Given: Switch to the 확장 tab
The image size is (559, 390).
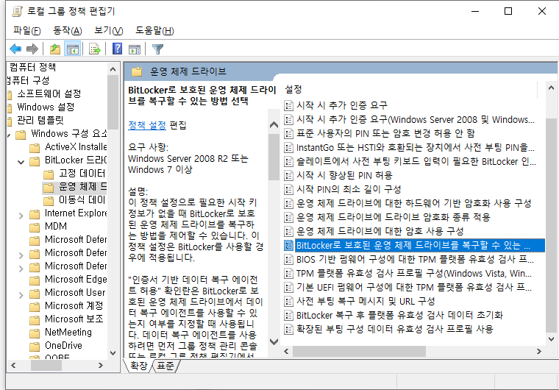Looking at the screenshot, I should pos(138,366).
